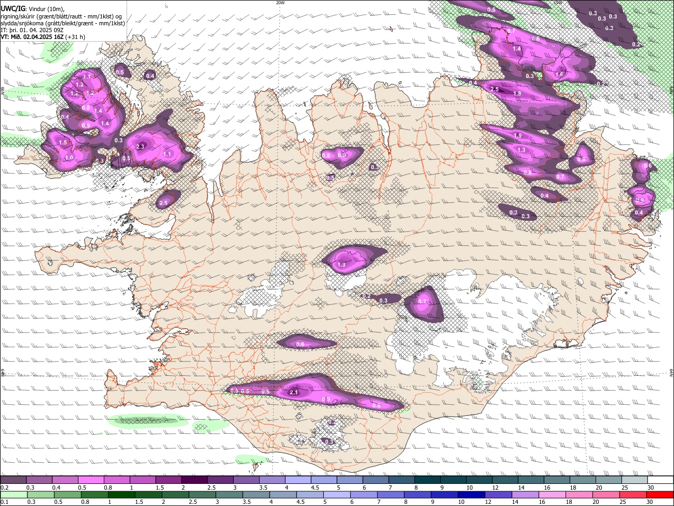Click the '30' label on the top scale
The width and height of the screenshot is (674, 506).
(x=651, y=488)
